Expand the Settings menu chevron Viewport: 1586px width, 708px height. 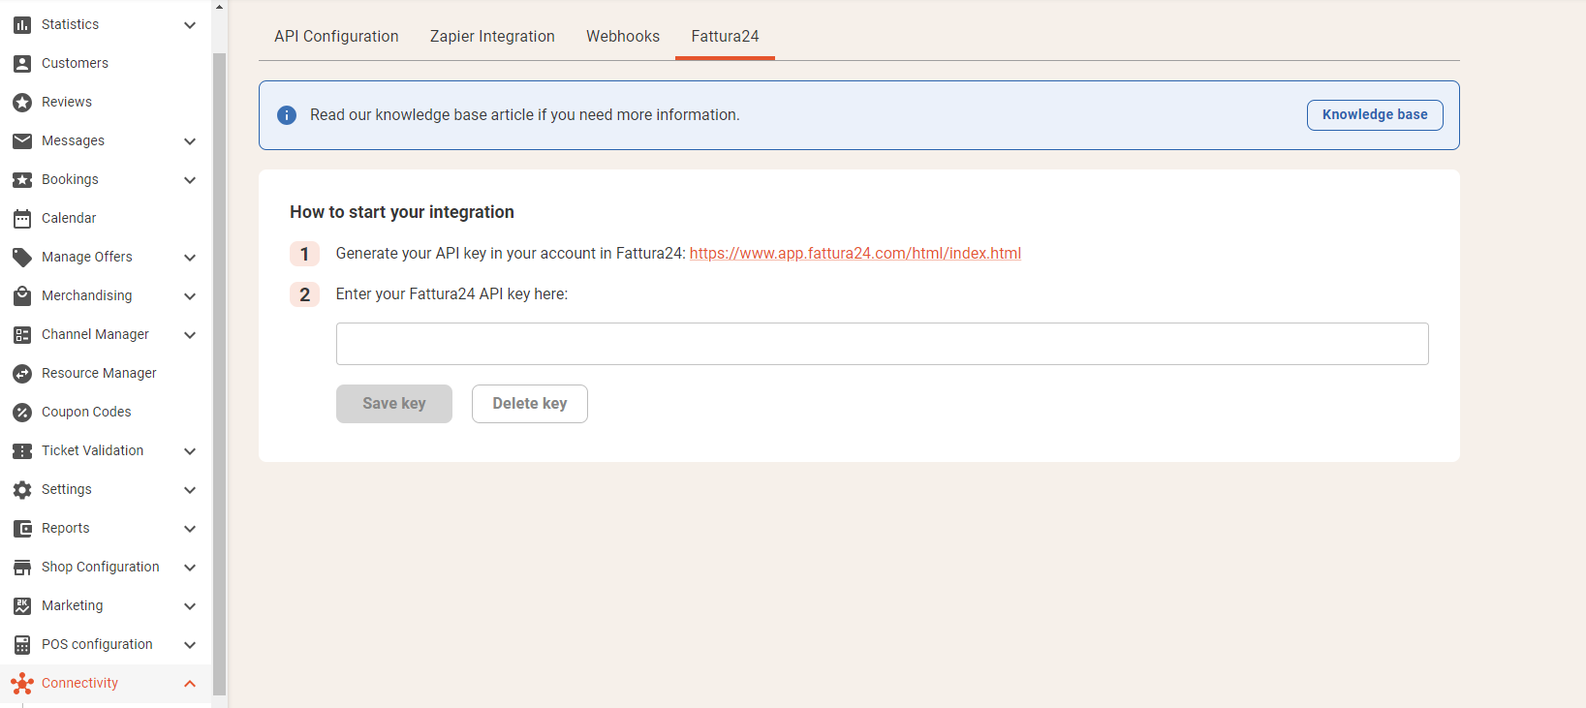click(190, 490)
